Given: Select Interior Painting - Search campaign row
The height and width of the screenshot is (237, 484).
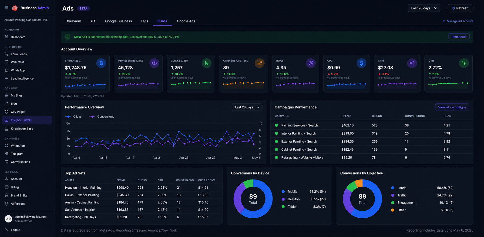Looking at the screenshot, I should 372,133.
